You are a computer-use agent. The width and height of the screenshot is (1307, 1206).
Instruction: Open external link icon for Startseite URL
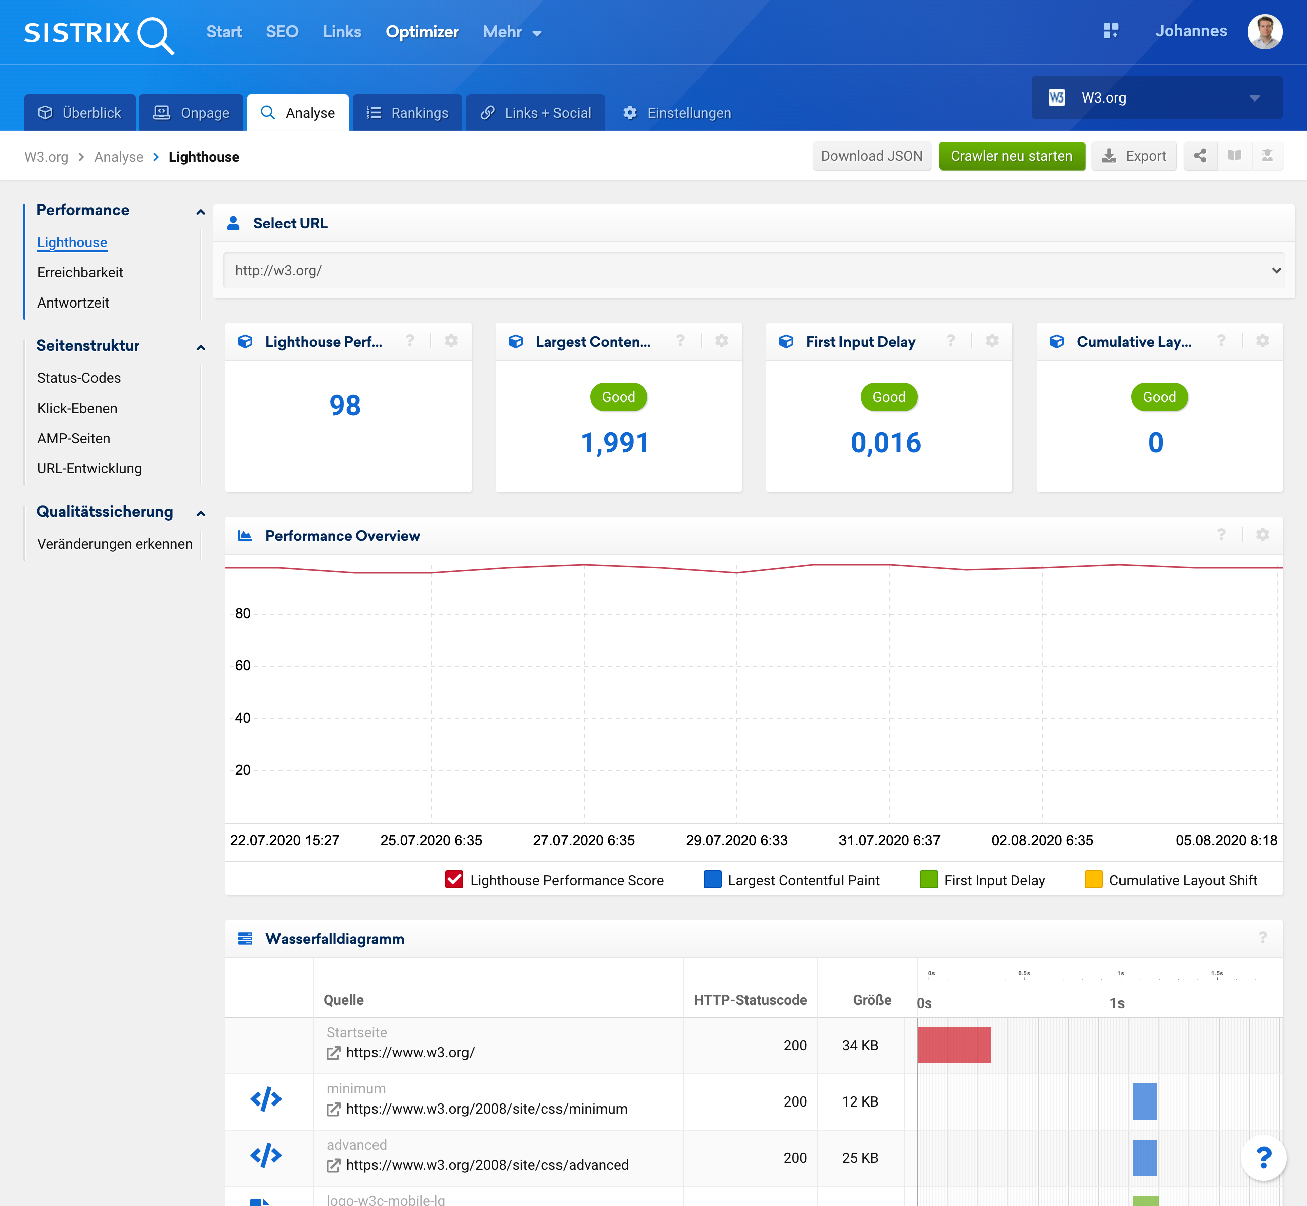pyautogui.click(x=334, y=1053)
